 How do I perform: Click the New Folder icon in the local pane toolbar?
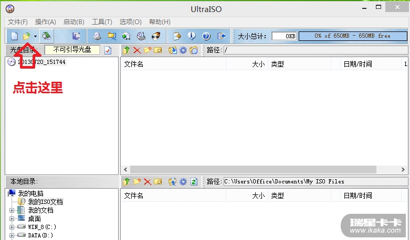137,181
